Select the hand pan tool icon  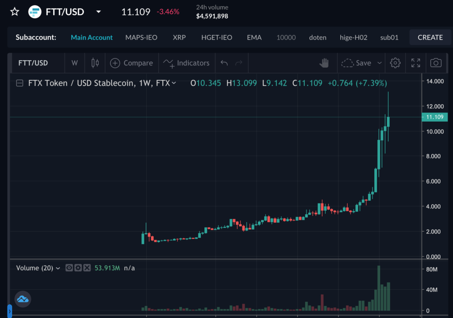tap(324, 63)
